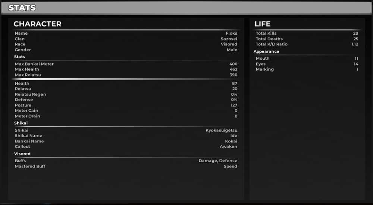Click the Total K/D Ratio label
Viewport: 373px width, 205px height.
click(272, 44)
